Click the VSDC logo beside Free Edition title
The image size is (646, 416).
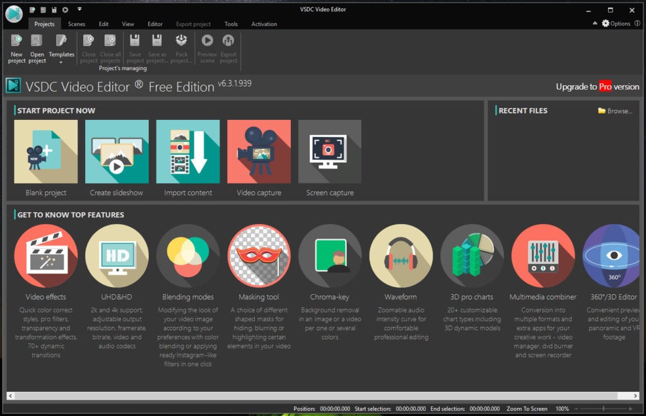13,86
